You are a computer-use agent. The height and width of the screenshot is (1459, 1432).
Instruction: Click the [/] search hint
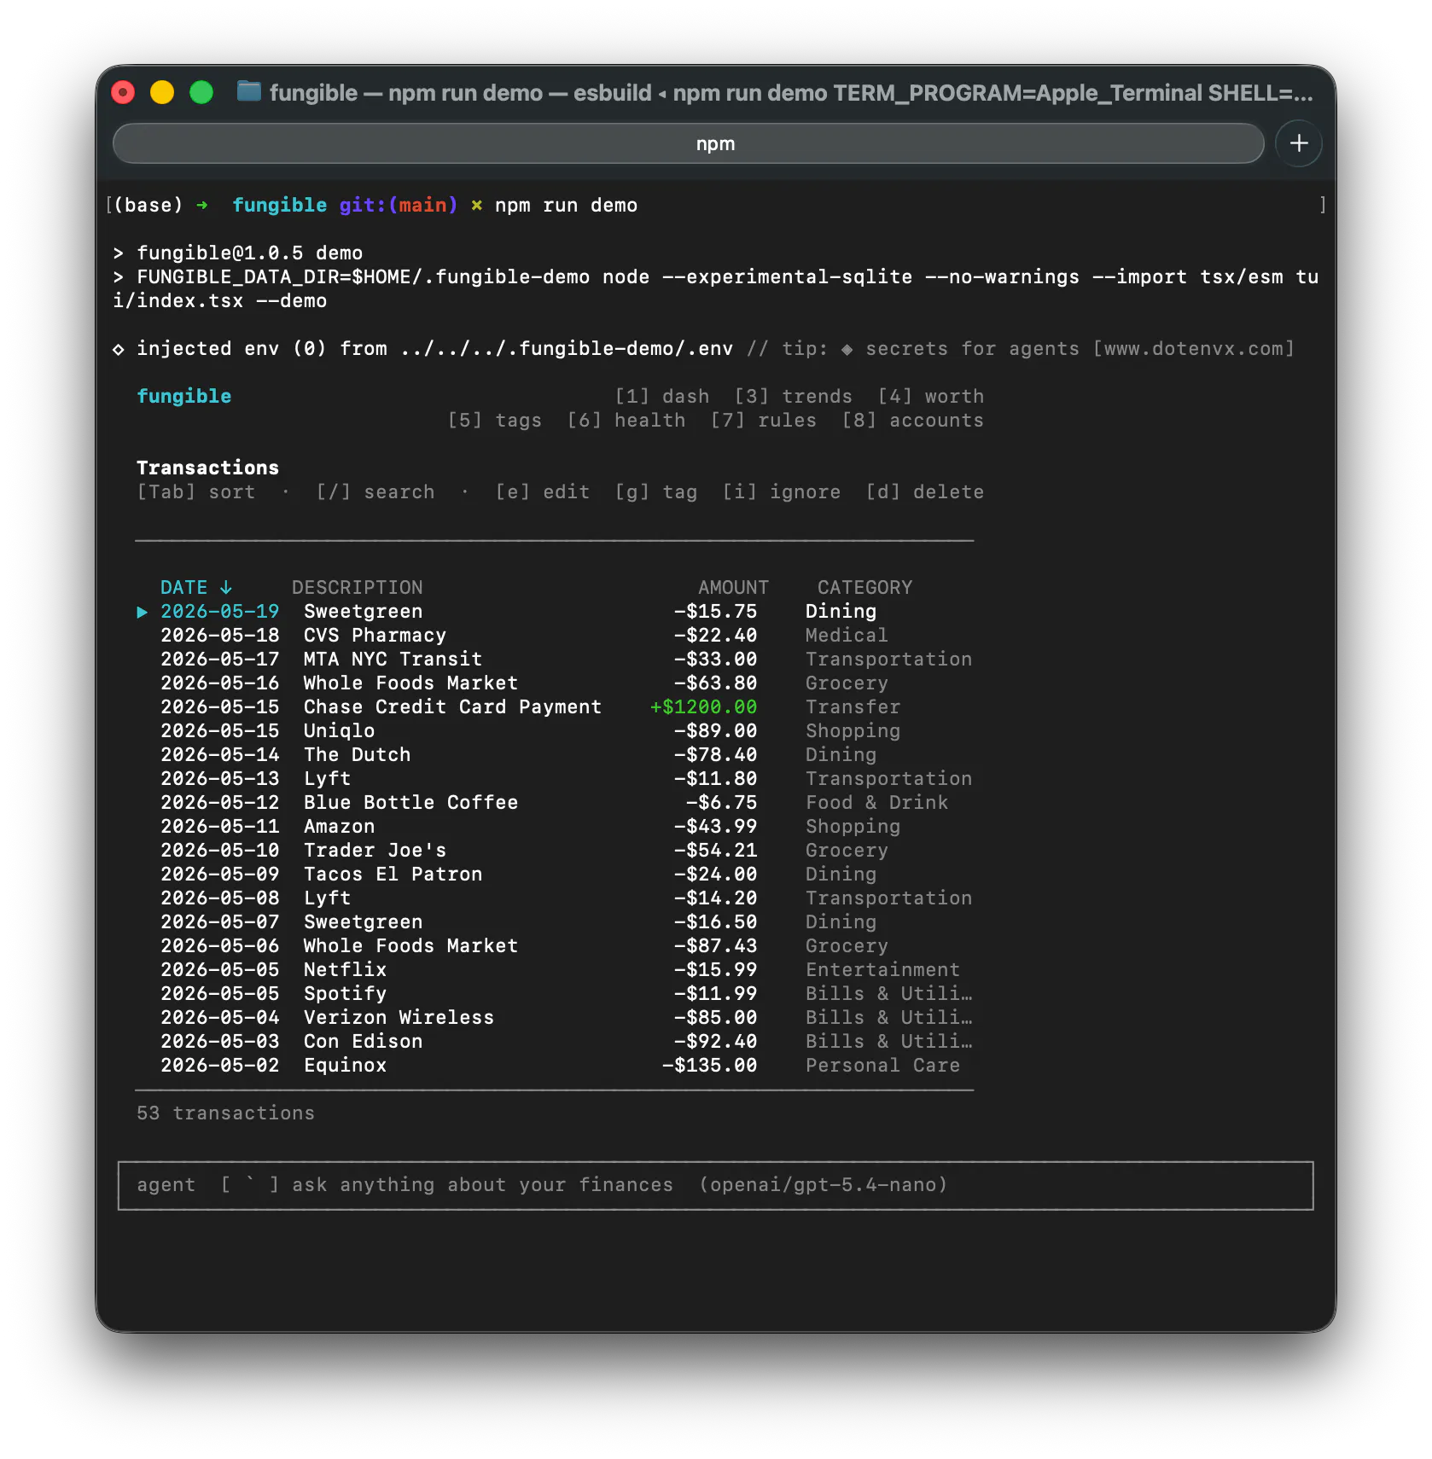click(375, 492)
